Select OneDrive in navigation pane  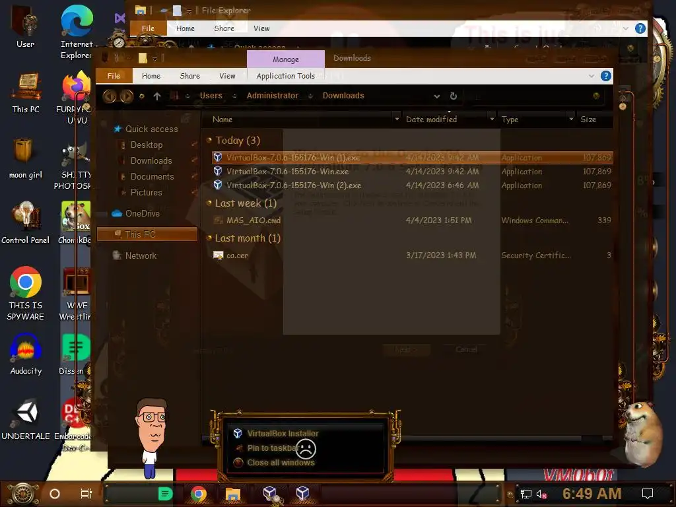pos(142,213)
